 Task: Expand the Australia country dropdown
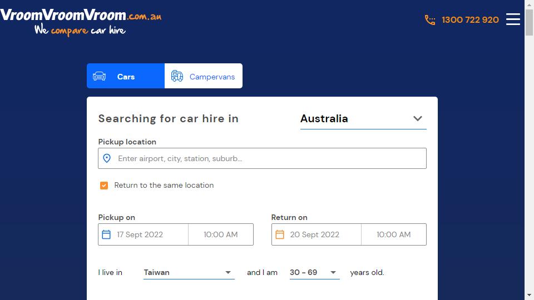coord(363,119)
